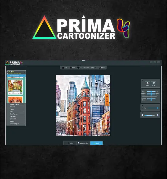The image size is (167, 179).
Task: Click the Add photo toolbar button
Action: 65,68
